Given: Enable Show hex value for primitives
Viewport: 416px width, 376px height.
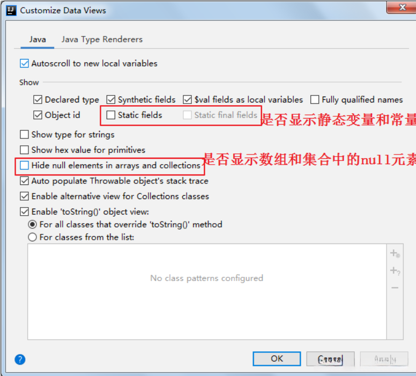Looking at the screenshot, I should [24, 150].
